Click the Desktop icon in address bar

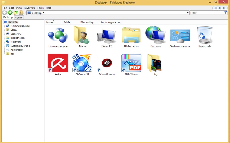tap(29, 13)
